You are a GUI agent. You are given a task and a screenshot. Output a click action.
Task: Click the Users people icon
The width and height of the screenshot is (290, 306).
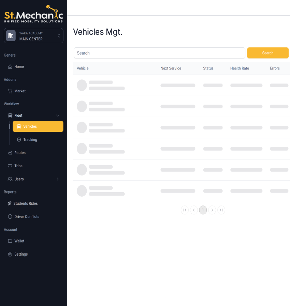(10, 179)
